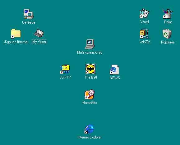Click the "My Psion" text label
Screen dimensions: 180x145
tap(39, 42)
